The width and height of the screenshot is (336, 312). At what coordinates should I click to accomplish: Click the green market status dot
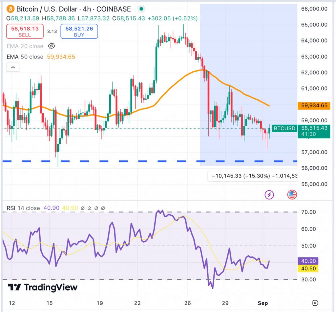141,9
